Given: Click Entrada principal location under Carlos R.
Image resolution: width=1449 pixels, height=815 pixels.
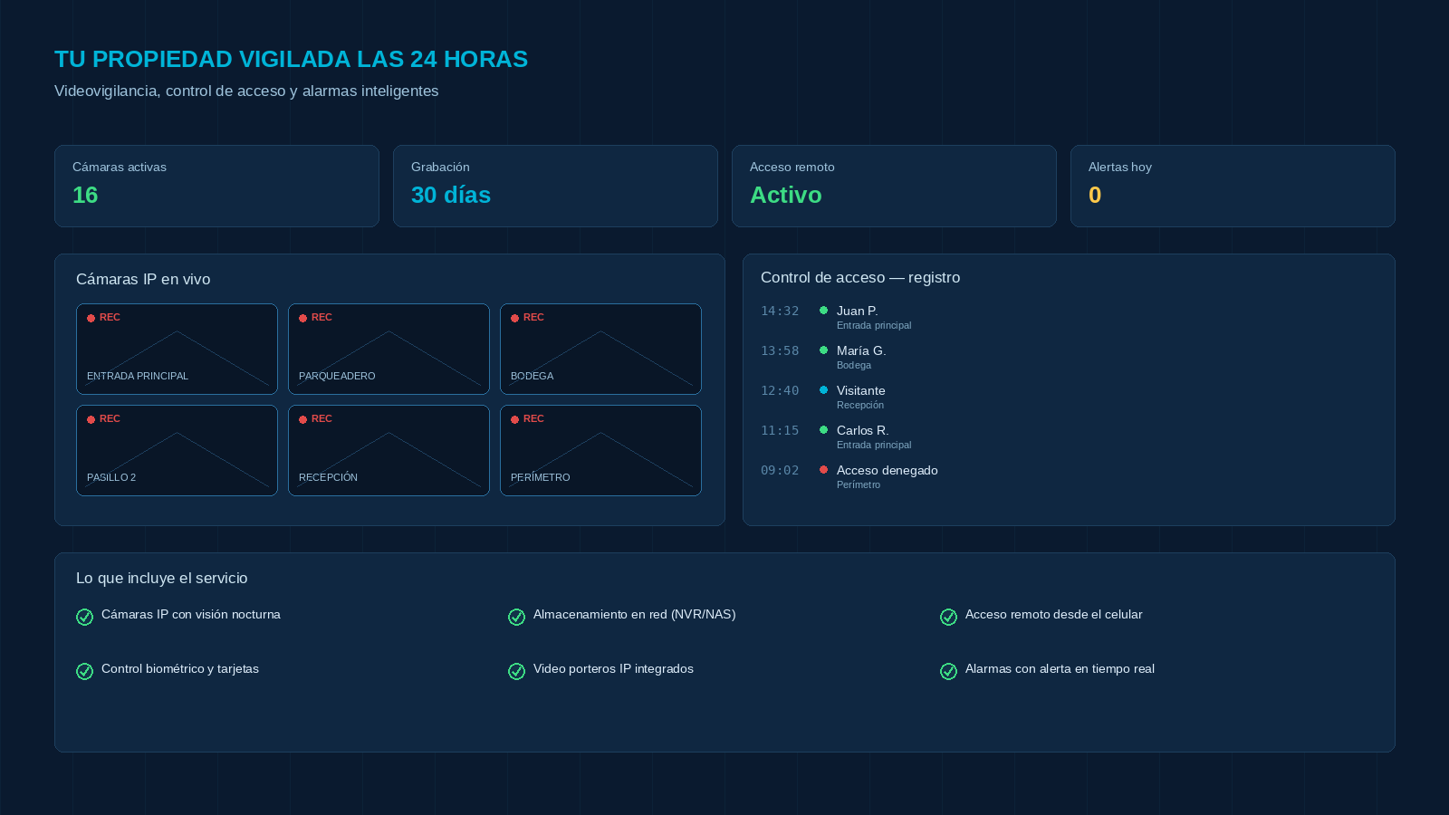Looking at the screenshot, I should (874, 445).
